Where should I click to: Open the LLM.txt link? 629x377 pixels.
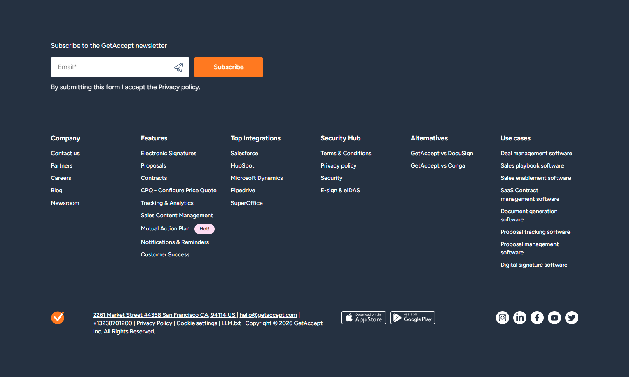click(231, 323)
